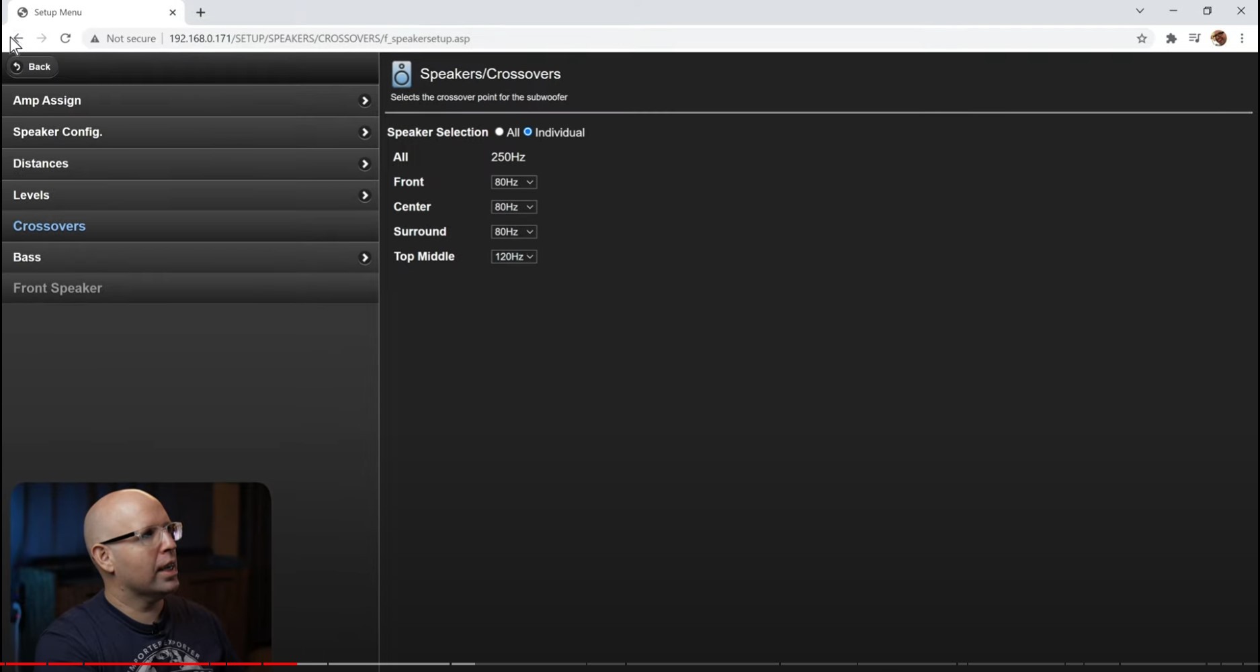The height and width of the screenshot is (672, 1260).
Task: Open the Surround crossover frequency dropdown
Action: click(513, 232)
